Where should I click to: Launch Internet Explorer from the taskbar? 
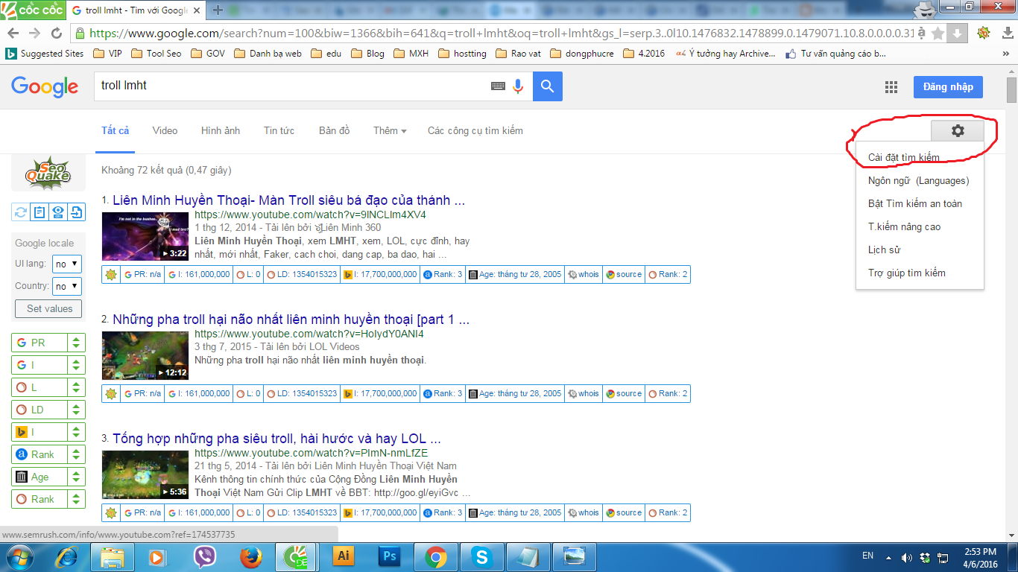pyautogui.click(x=66, y=556)
